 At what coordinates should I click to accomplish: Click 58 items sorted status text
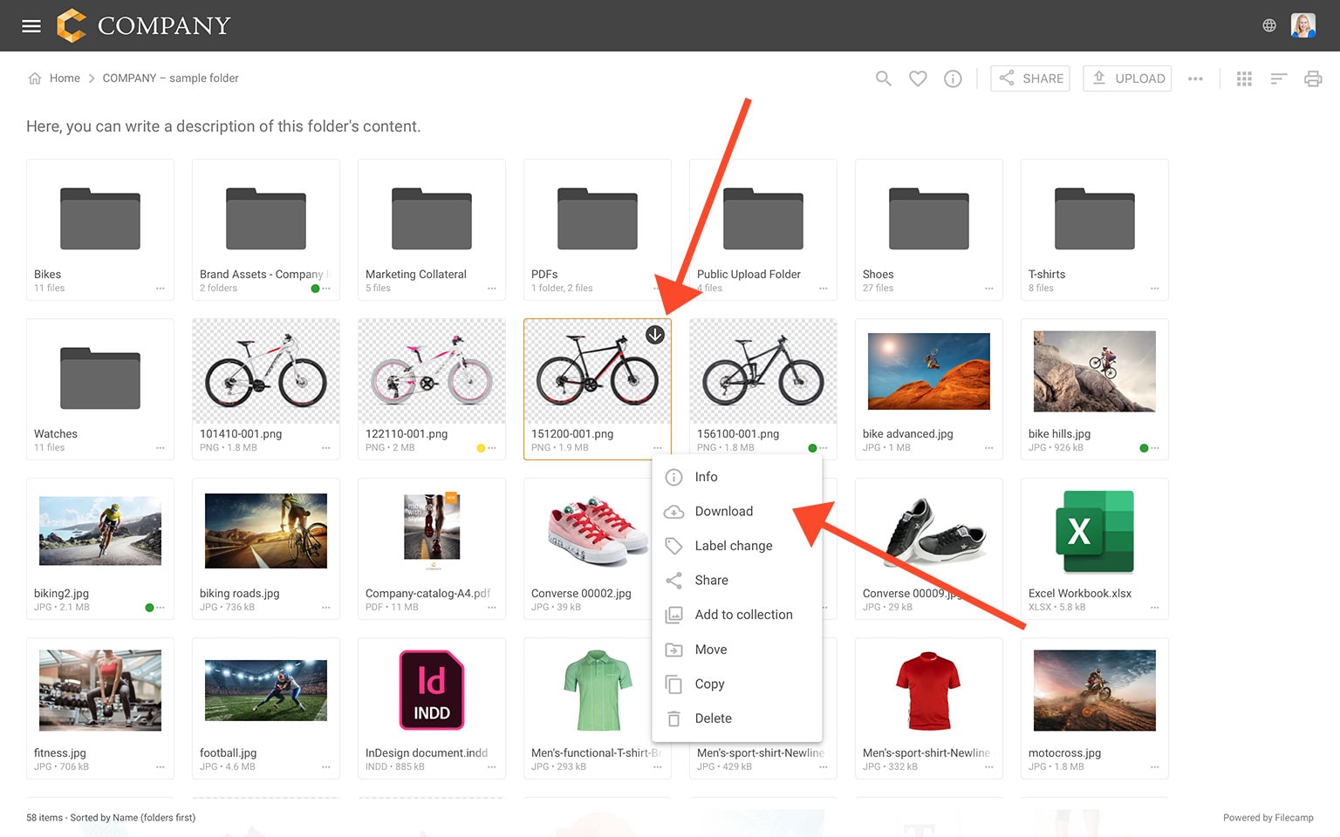tap(111, 818)
